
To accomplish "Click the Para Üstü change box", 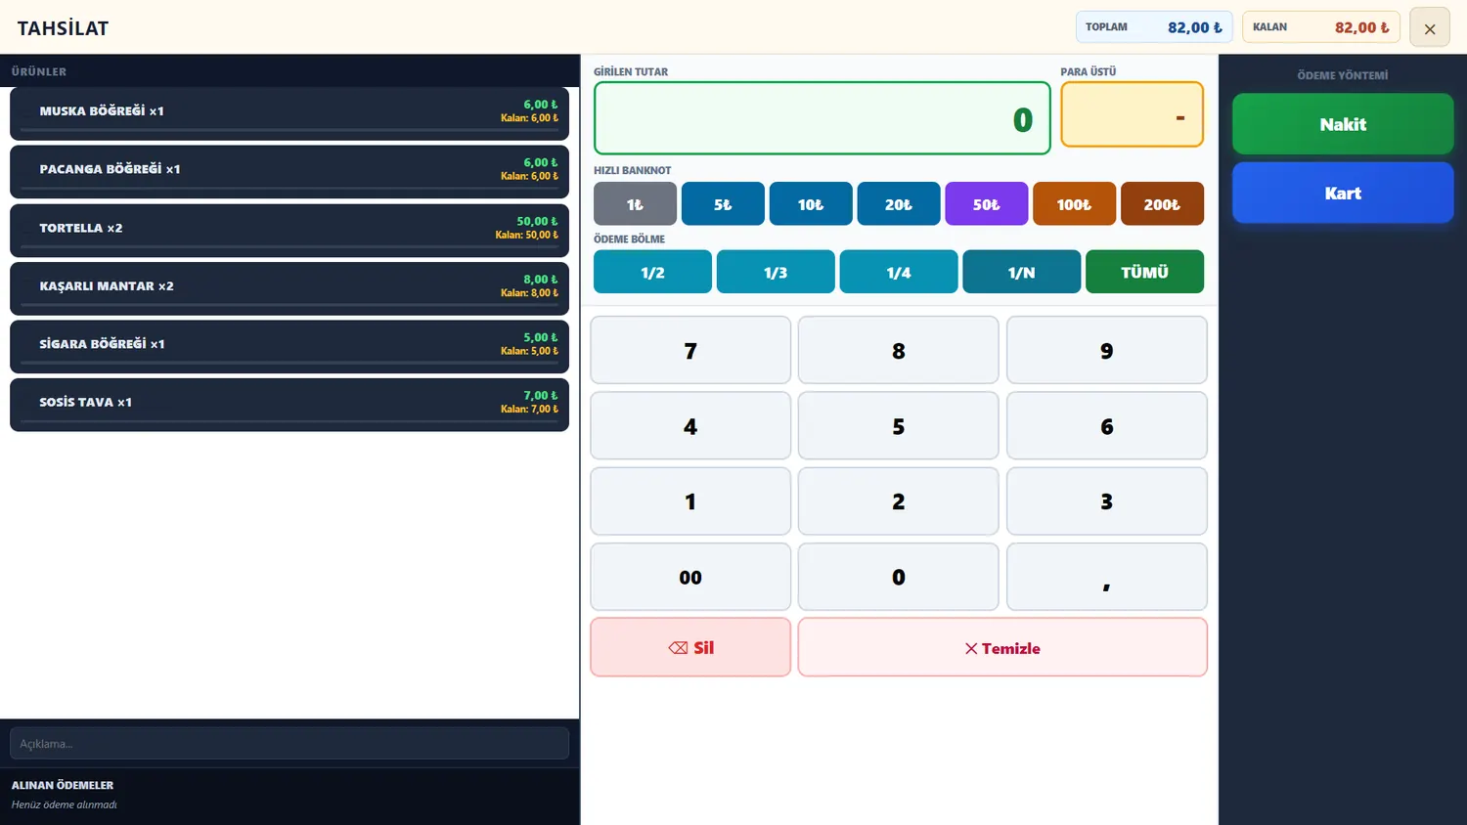I will (x=1133, y=114).
